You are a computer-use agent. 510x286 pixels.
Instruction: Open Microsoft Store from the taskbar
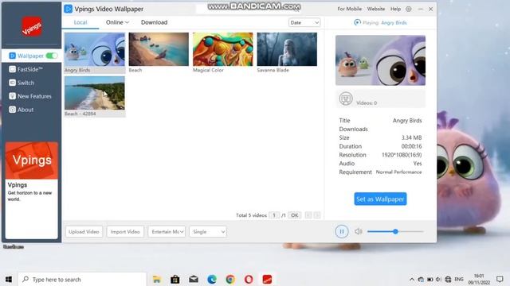175,279
